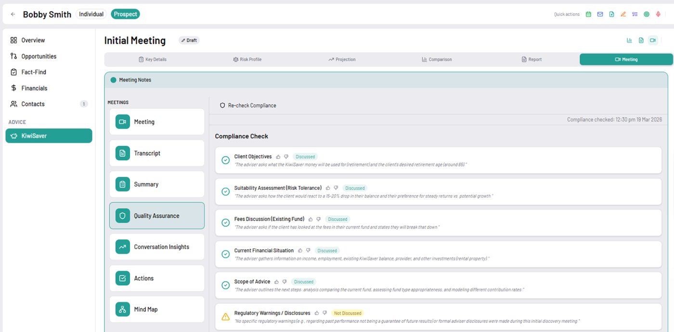Select KiwiSaver under Advice section
Screen dimensions: 674x332
tap(48, 135)
